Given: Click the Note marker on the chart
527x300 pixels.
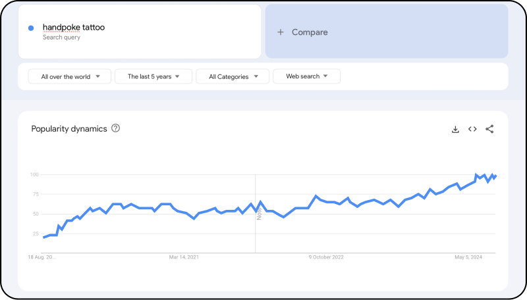Looking at the screenshot, I should point(259,213).
